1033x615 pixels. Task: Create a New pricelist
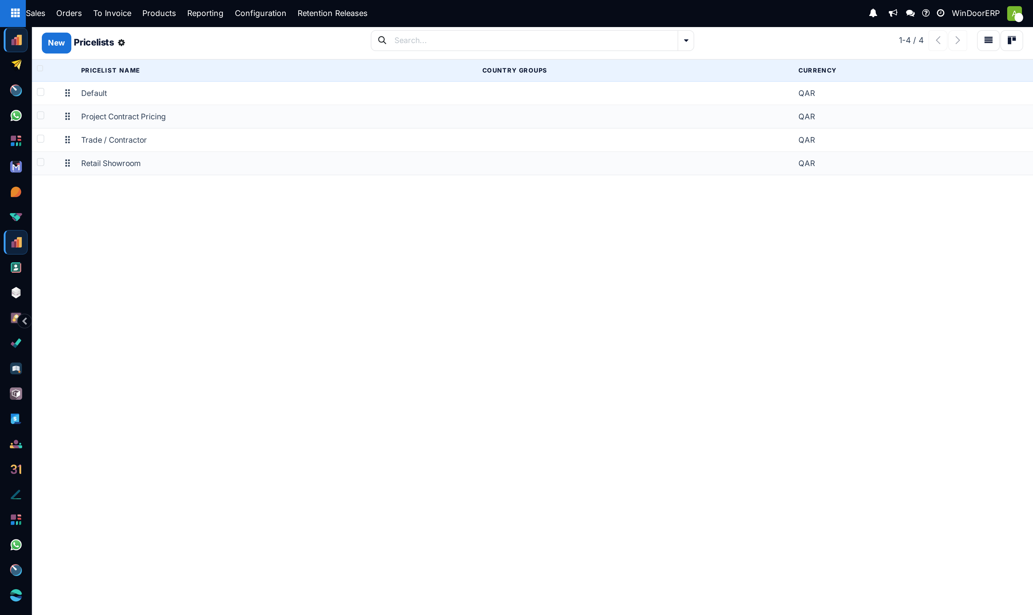pyautogui.click(x=56, y=43)
